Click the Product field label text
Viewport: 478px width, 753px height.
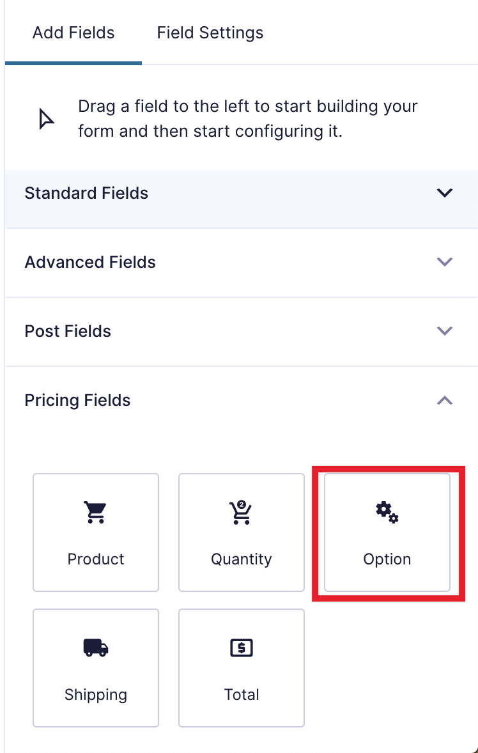pos(96,559)
